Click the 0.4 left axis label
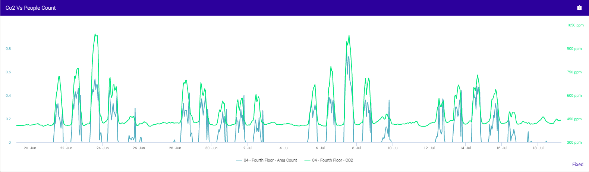Viewport: 589px width, 172px height. click(8, 96)
